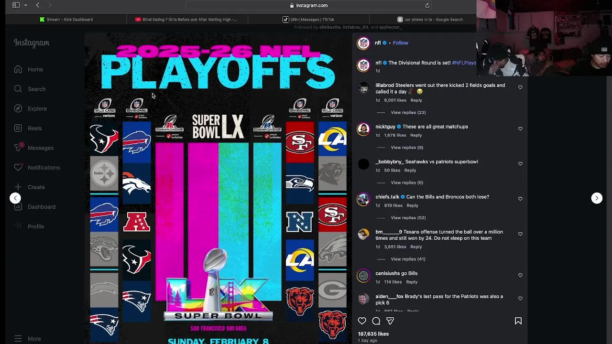The height and width of the screenshot is (344, 612).
Task: Save the post with bookmark icon
Action: click(x=518, y=321)
